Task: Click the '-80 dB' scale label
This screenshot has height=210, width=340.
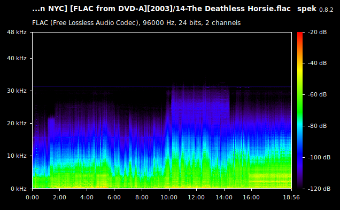Action: (318, 126)
